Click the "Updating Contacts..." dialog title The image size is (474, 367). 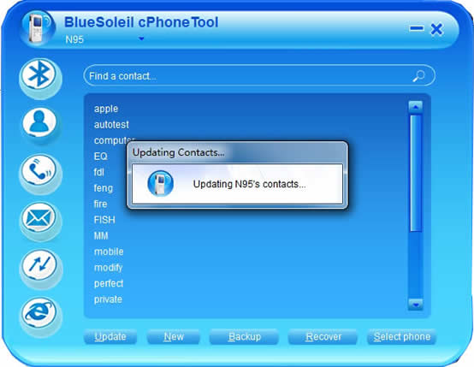(x=178, y=152)
